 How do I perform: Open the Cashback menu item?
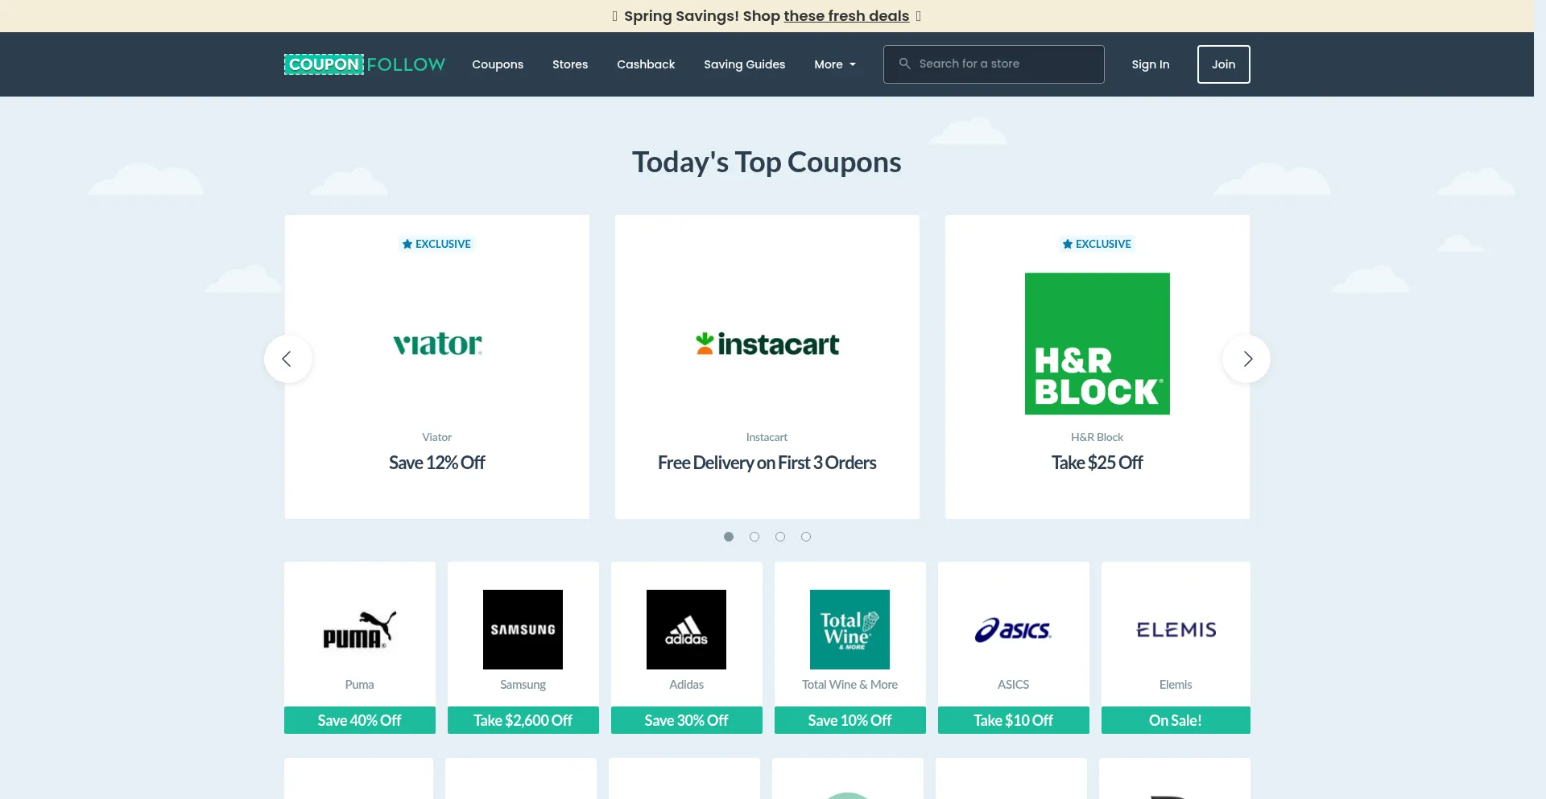[x=646, y=64]
